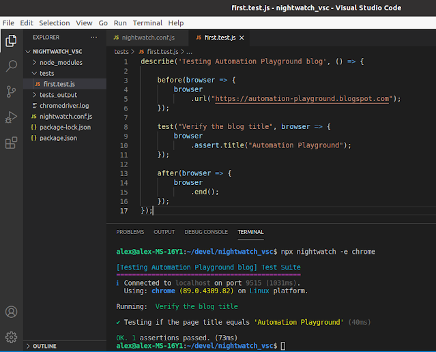Collapse the tests folder
Image resolution: width=436 pixels, height=352 pixels.
[35, 74]
